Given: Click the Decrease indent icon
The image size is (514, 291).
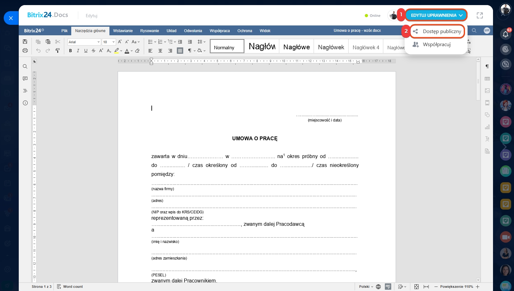Looking at the screenshot, I should [180, 42].
